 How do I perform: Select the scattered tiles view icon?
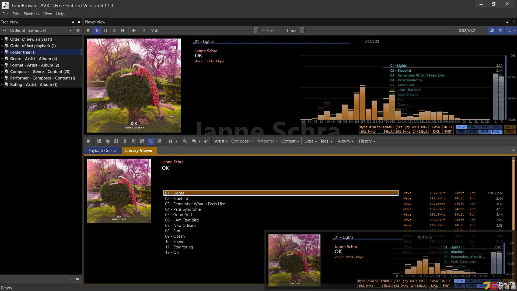[x=99, y=141]
